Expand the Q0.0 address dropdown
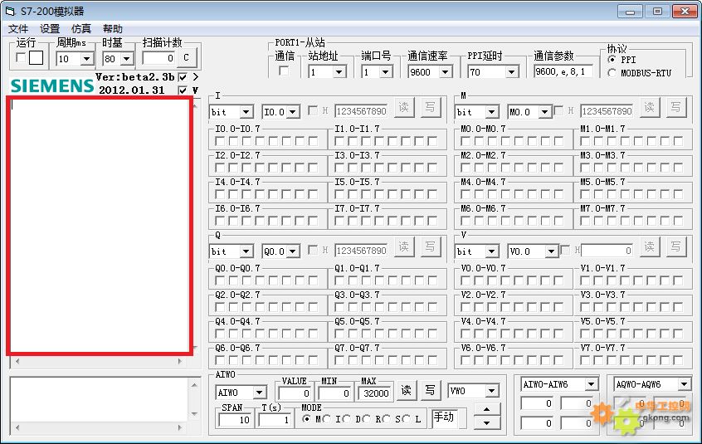The width and height of the screenshot is (702, 444). pos(293,251)
